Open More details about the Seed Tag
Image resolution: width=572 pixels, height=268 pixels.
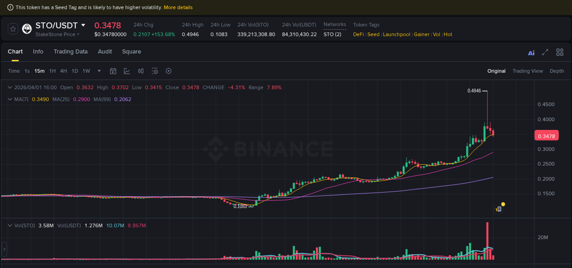click(178, 7)
